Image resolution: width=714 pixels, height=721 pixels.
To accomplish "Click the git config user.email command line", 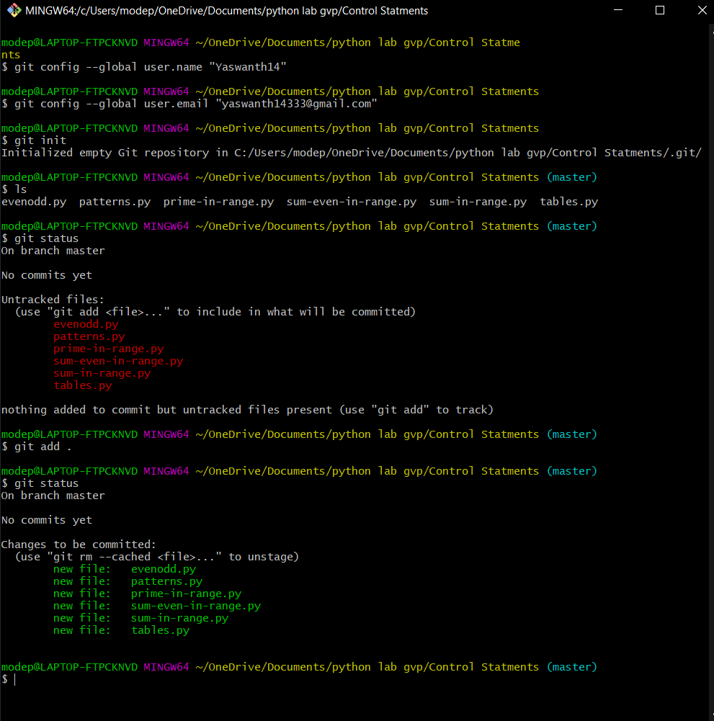I will (189, 104).
